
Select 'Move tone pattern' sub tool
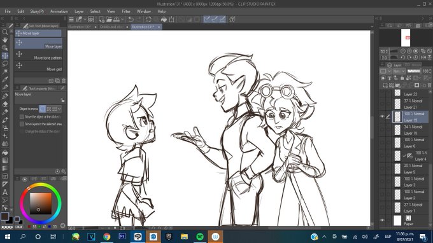(38, 55)
